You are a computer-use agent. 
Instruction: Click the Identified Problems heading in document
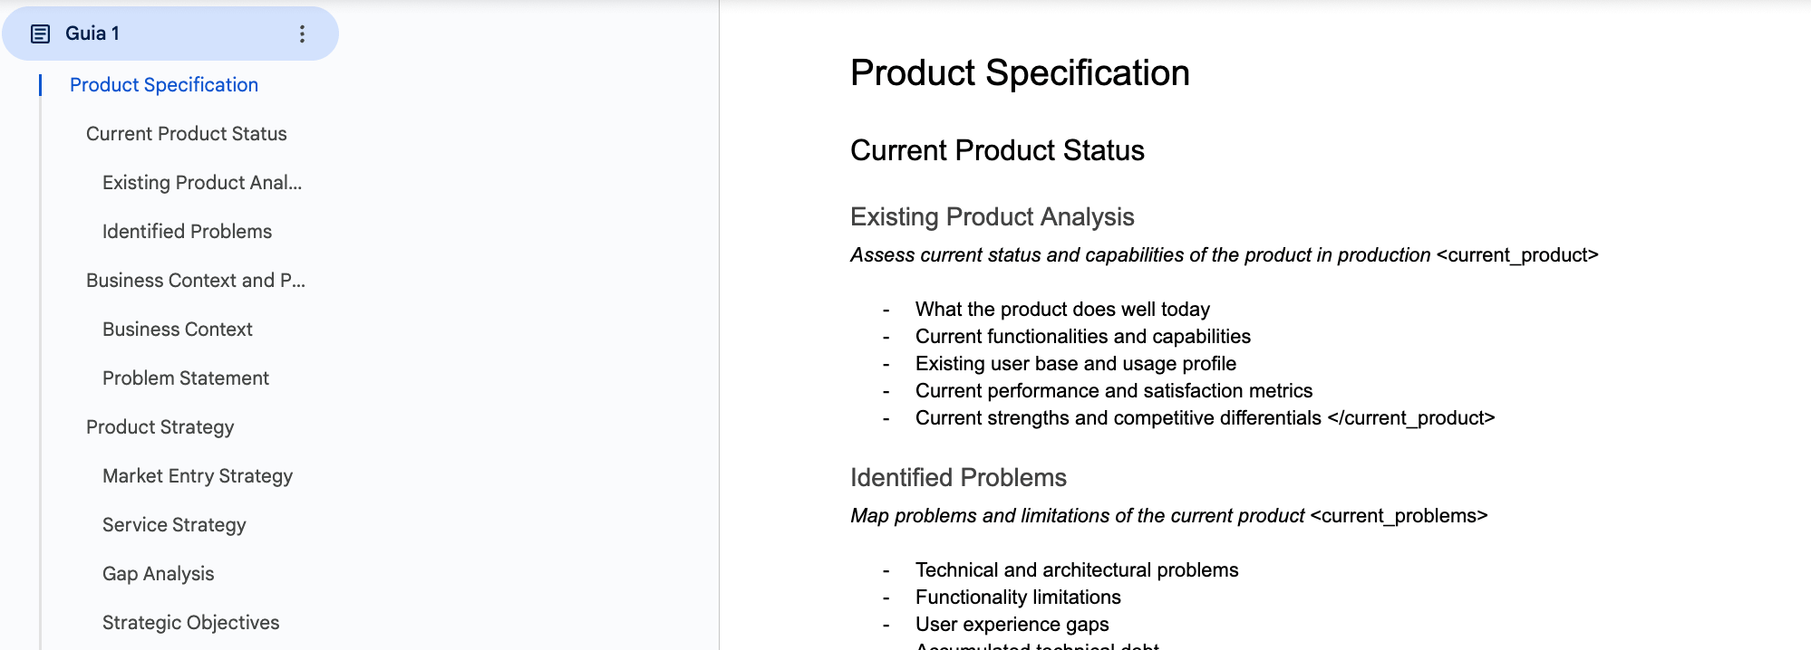pos(958,478)
